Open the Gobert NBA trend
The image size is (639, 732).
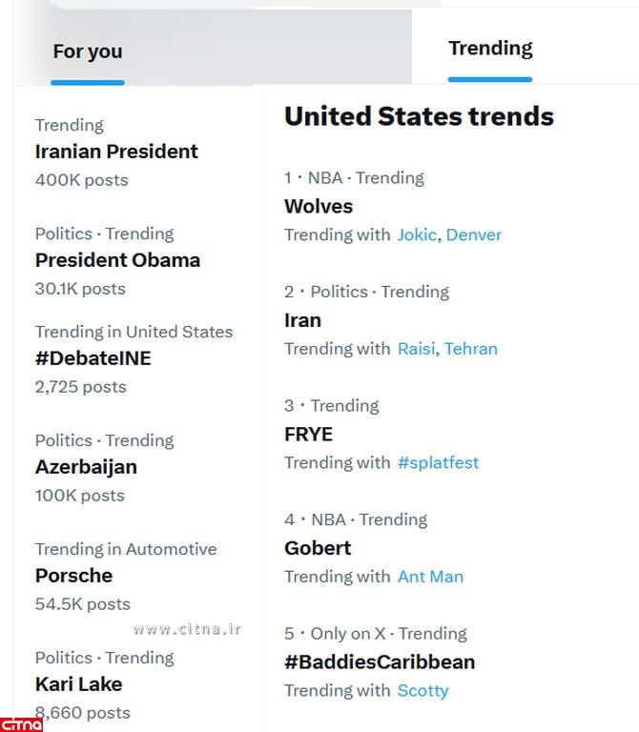[318, 548]
